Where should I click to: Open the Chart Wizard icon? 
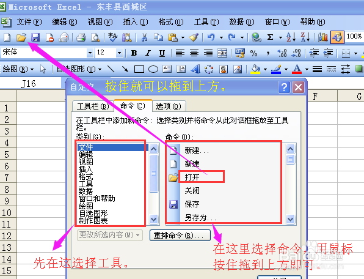pos(323,37)
